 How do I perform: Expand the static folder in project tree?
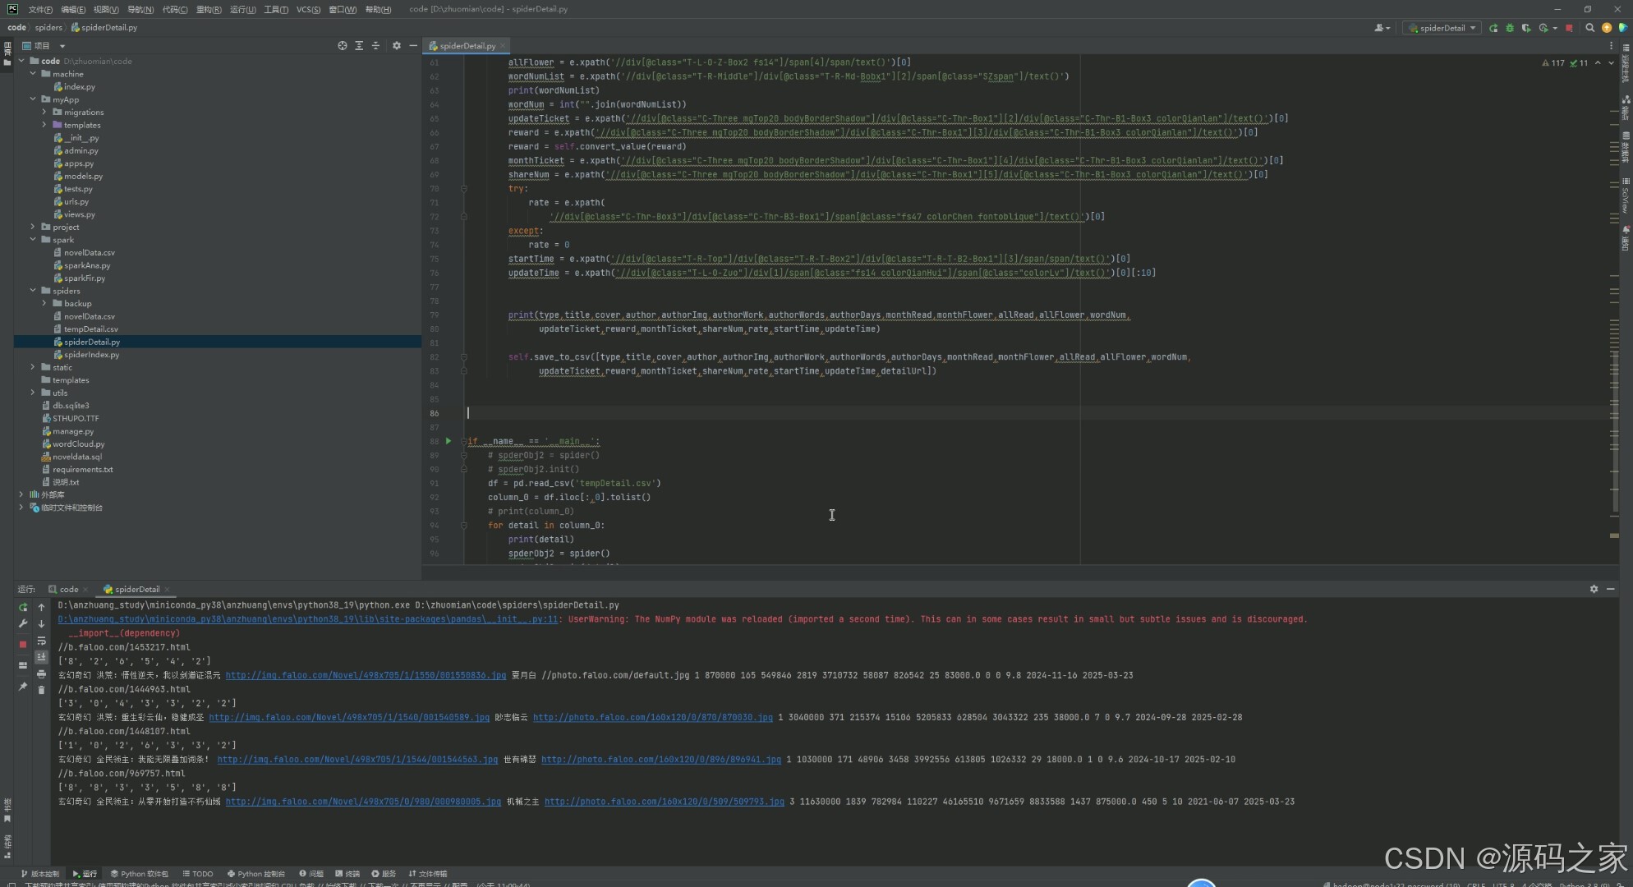[x=33, y=367]
